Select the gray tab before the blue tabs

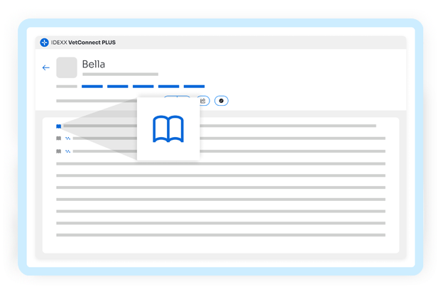[67, 87]
